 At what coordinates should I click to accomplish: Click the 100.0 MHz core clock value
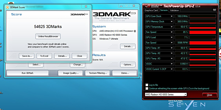pyautogui.click(x=181, y=16)
